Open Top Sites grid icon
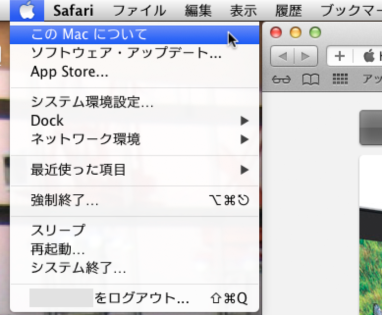The image size is (382, 315). coord(340,79)
